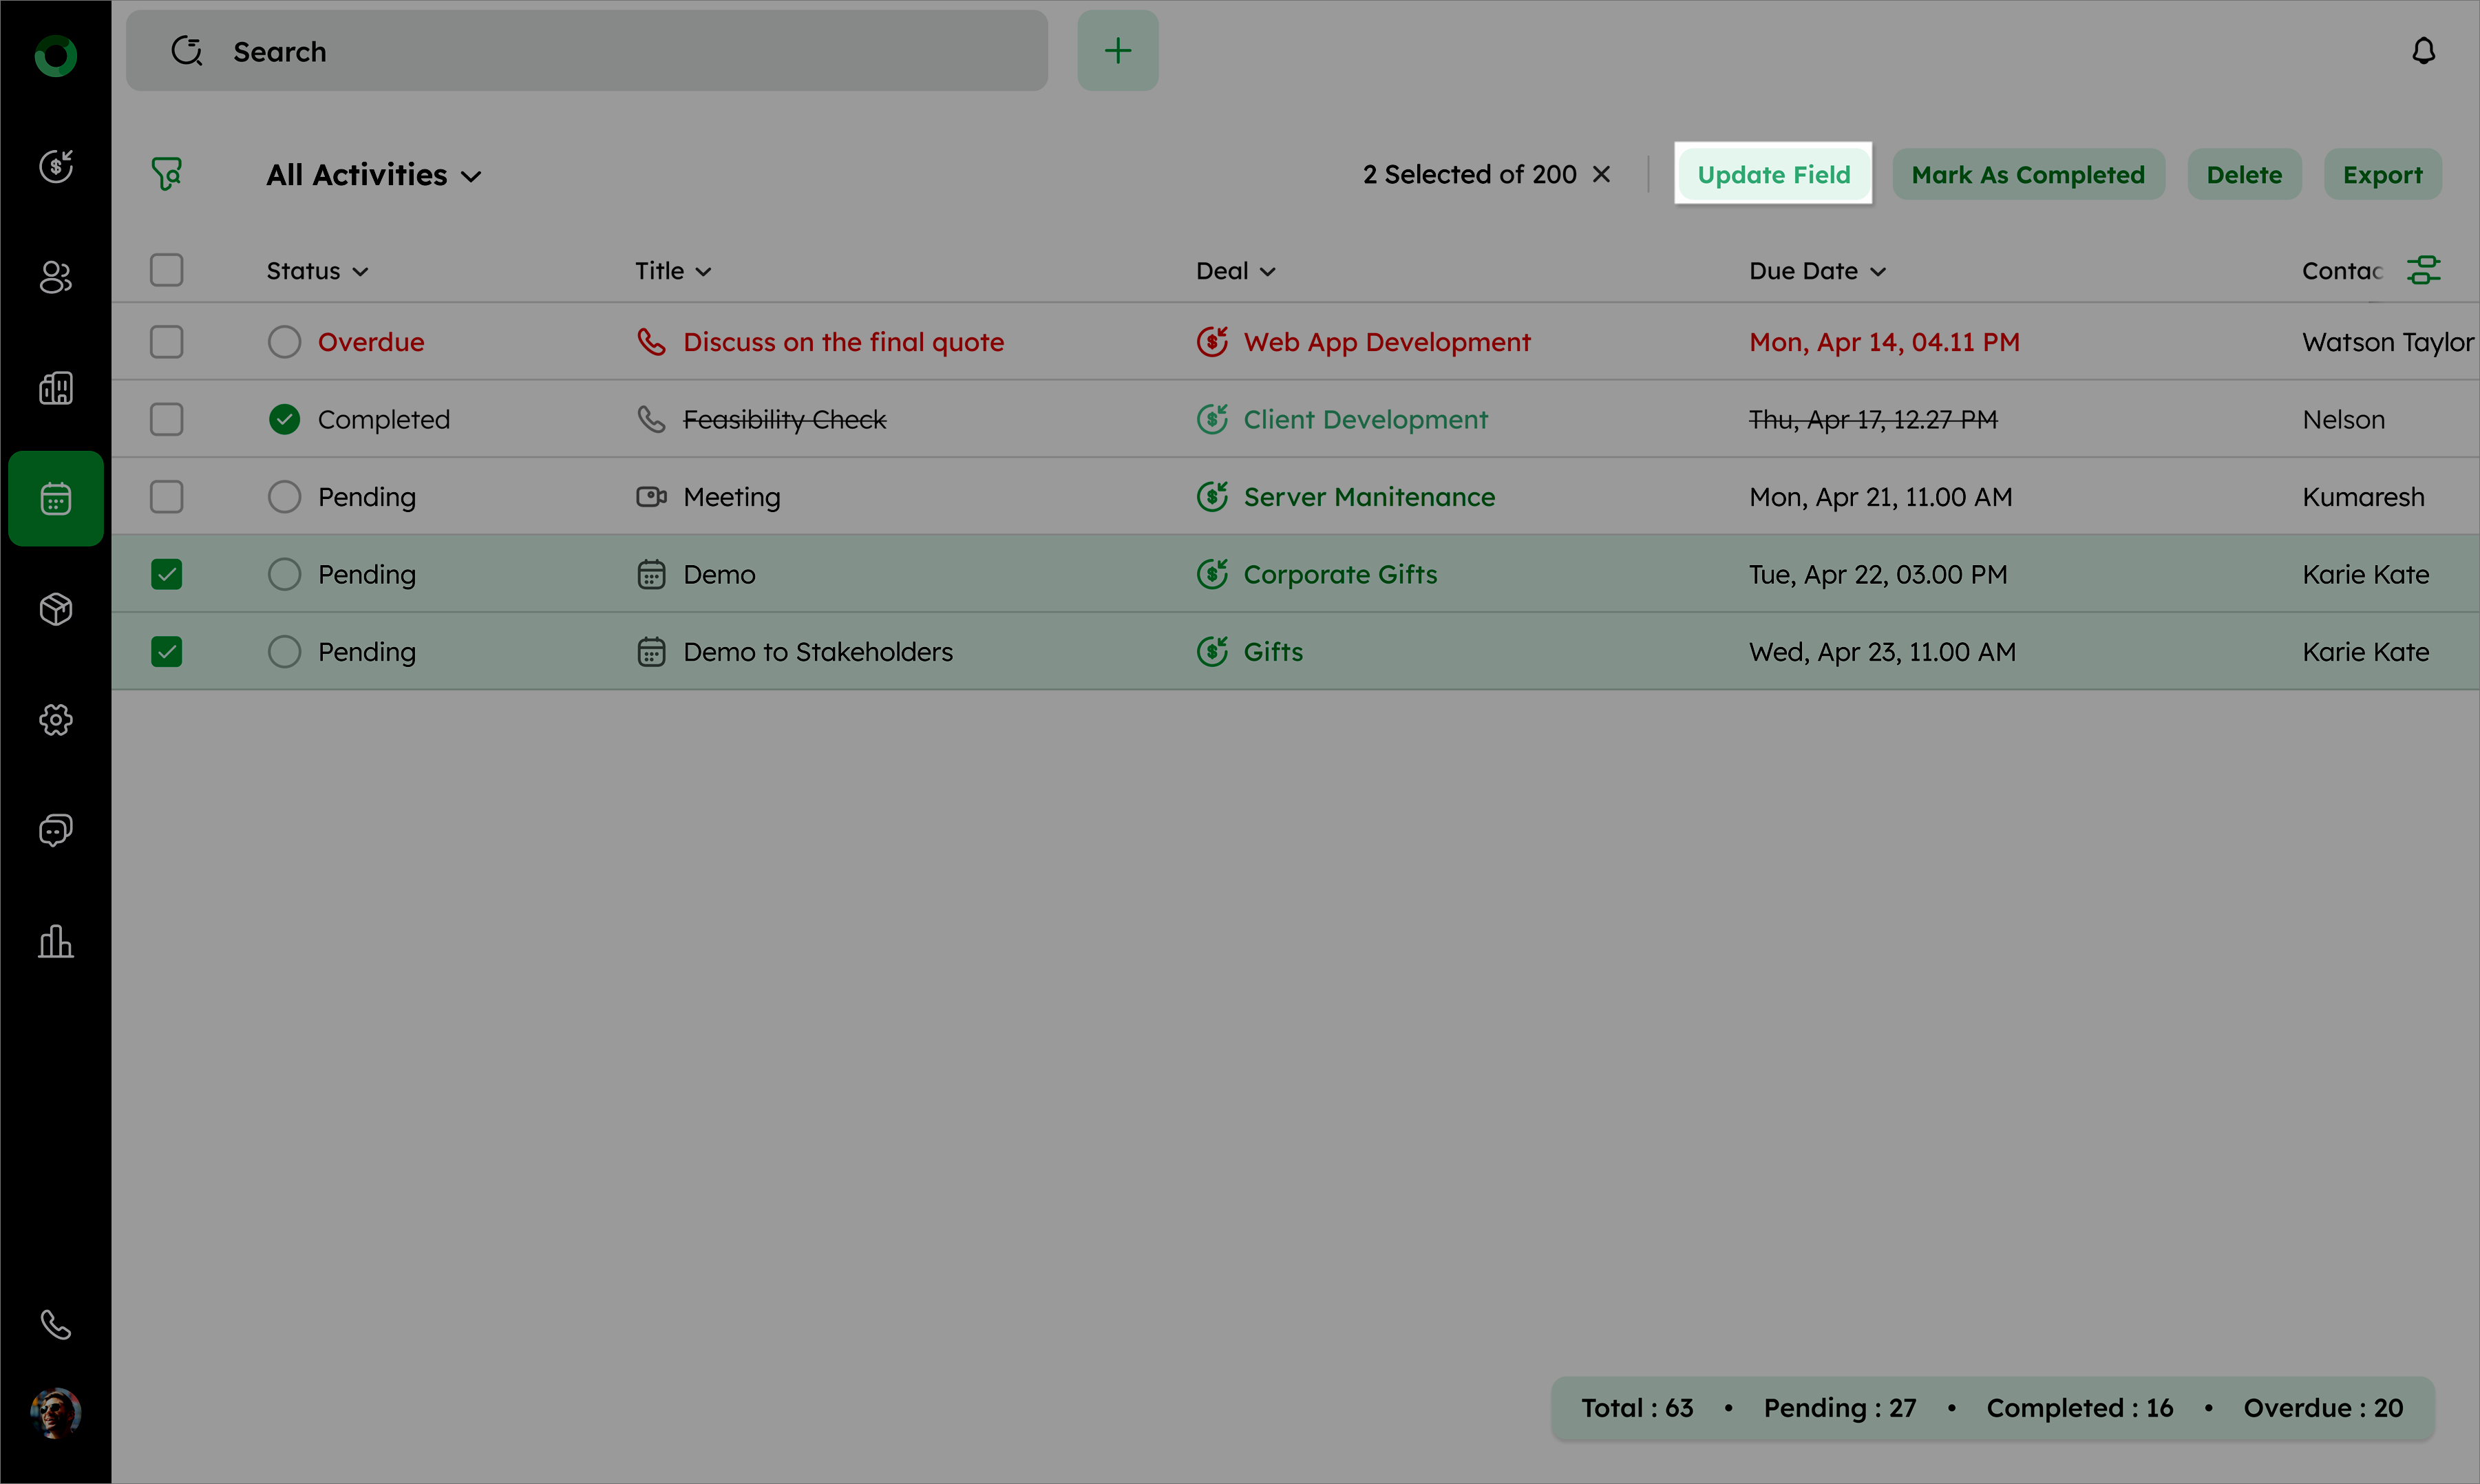Click the Update Field button
Image resolution: width=2480 pixels, height=1484 pixels.
pyautogui.click(x=1773, y=175)
